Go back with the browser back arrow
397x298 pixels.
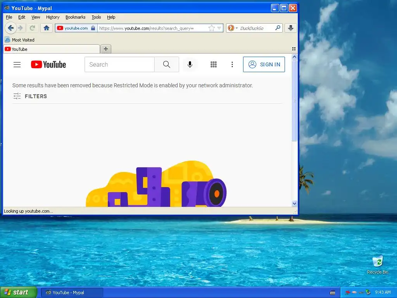(x=10, y=28)
